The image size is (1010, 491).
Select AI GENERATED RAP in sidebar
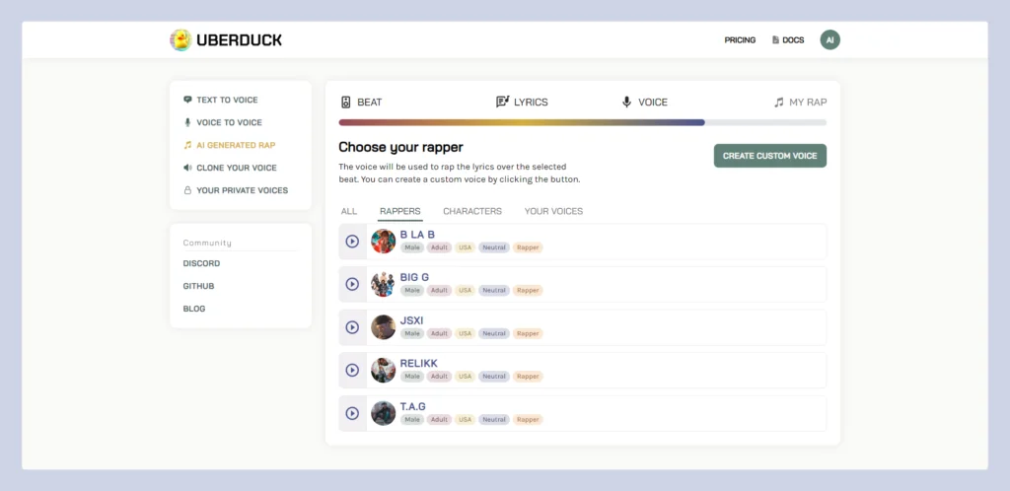[236, 146]
